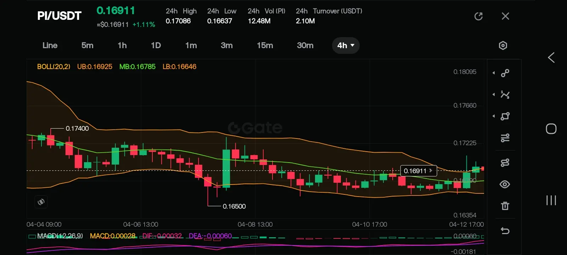Toggle drawings visibility with the eye icon

(505, 184)
